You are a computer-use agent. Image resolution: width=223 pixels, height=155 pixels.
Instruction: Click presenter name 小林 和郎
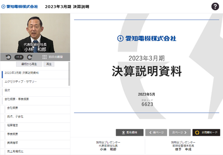pyautogui.click(x=108, y=149)
